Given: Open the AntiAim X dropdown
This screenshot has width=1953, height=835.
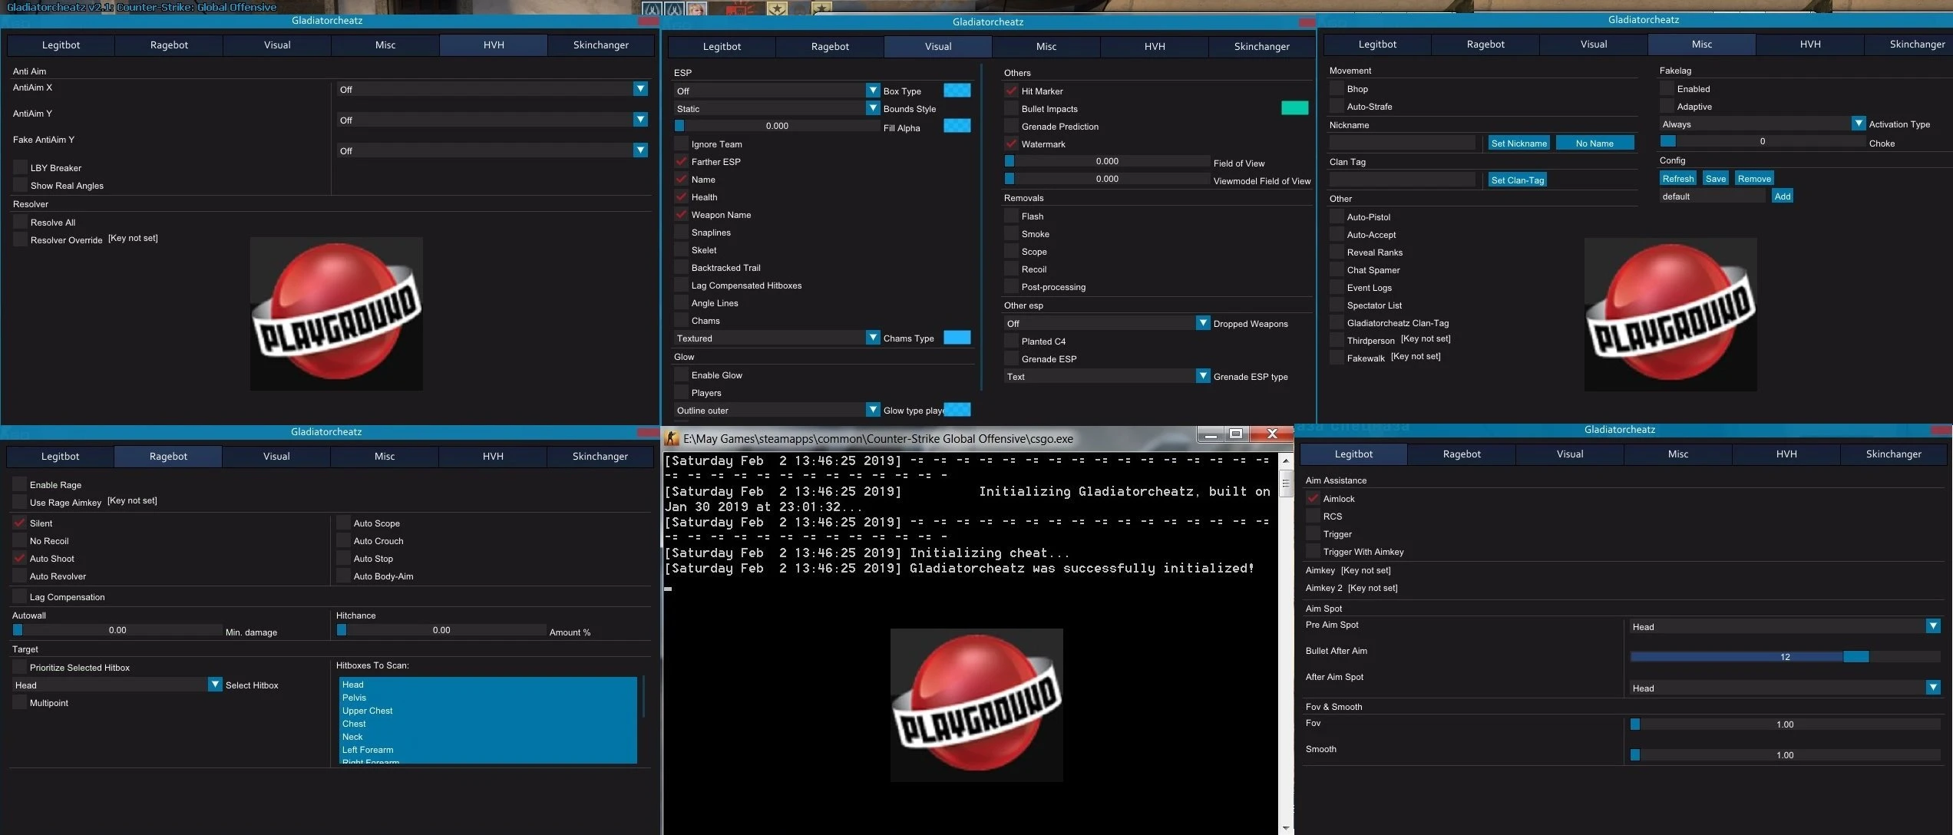Looking at the screenshot, I should pos(639,89).
